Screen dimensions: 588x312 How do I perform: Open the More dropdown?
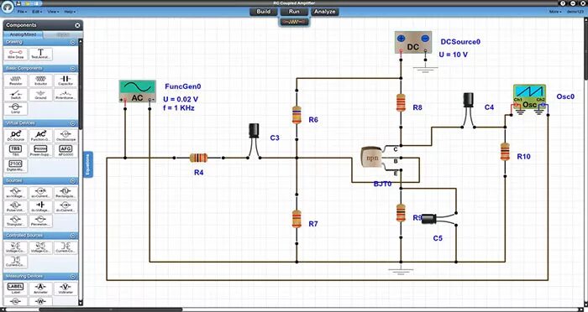[555, 12]
